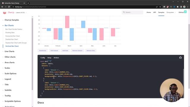Open Horizontal Bar Chart sample

(12, 36)
